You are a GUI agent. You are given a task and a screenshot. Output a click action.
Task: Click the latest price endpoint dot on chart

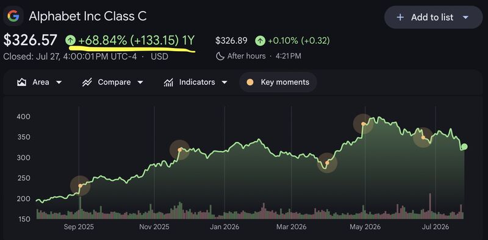coord(464,147)
